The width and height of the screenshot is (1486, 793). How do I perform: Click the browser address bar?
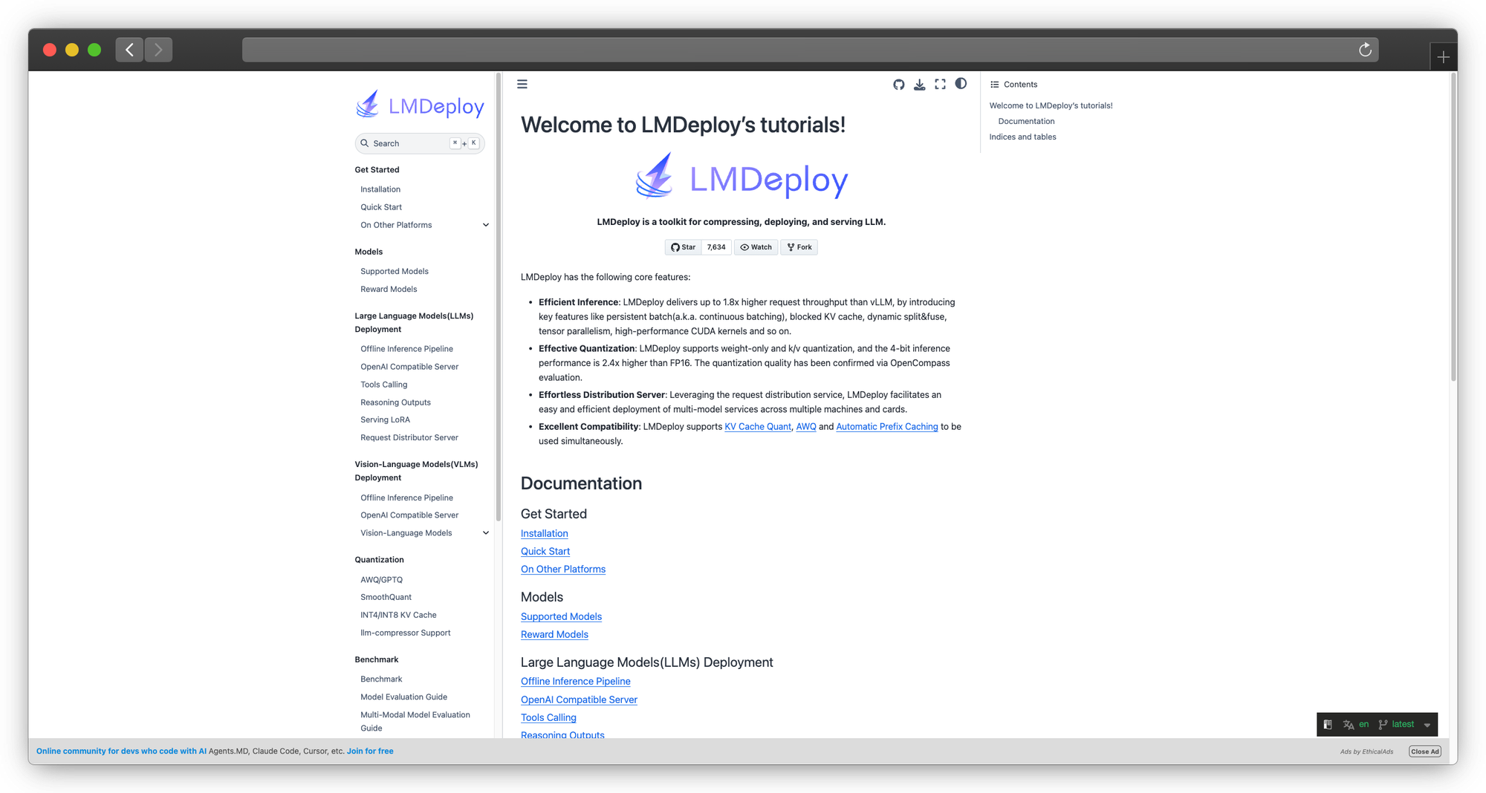[810, 50]
